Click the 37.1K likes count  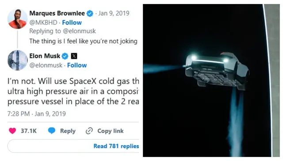click(x=29, y=131)
